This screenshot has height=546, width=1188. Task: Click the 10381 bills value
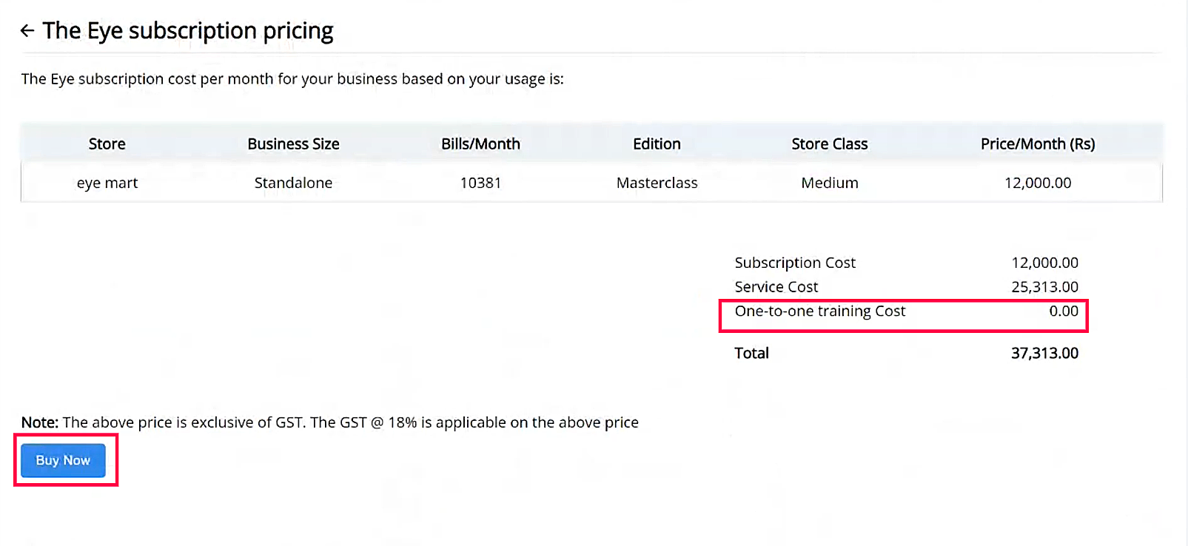click(x=480, y=183)
